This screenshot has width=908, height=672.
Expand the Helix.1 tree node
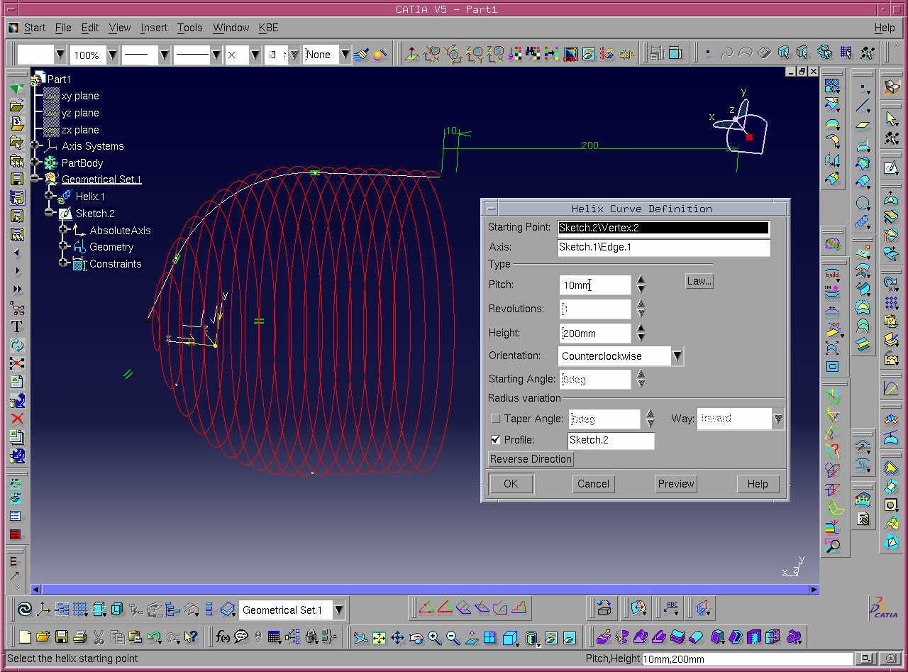click(x=49, y=196)
